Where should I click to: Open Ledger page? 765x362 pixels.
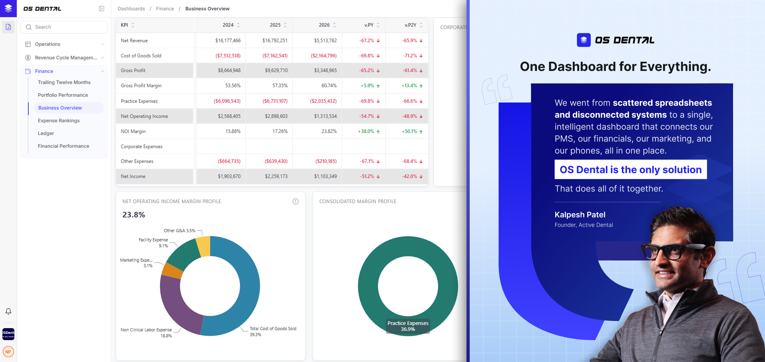46,133
